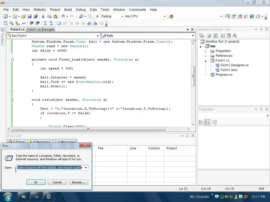The width and height of the screenshot is (270, 202).
Task: Open the Build menu
Action: click(x=68, y=10)
